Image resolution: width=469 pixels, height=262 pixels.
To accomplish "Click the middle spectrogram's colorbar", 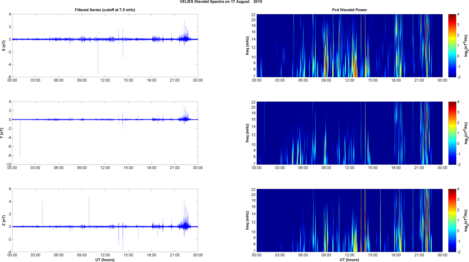I will 452,133.
